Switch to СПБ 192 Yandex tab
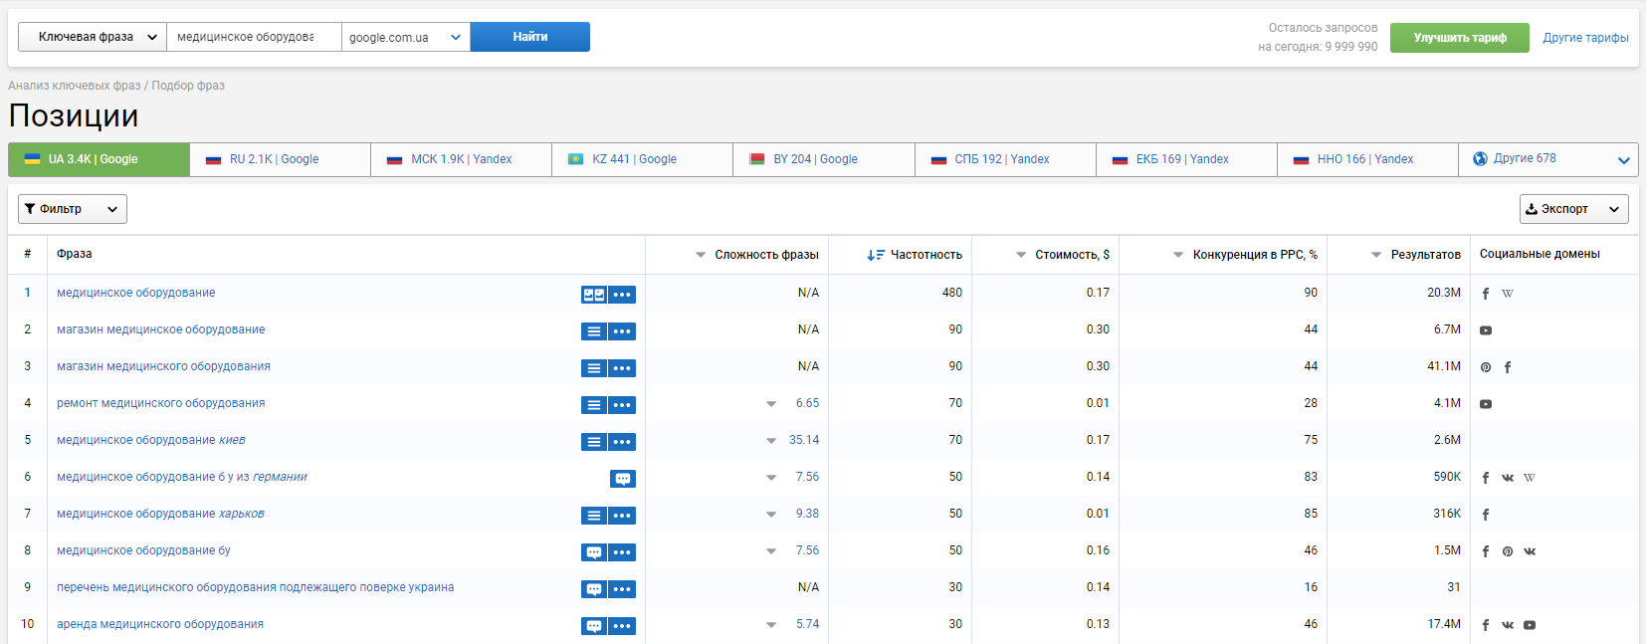1646x644 pixels. [1005, 159]
